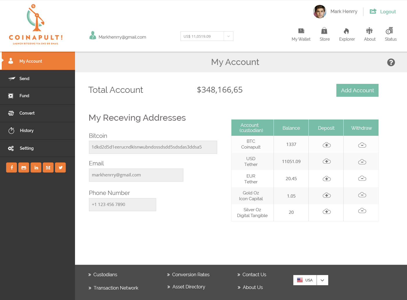
Task: Click the Phone Number input field
Action: (122, 205)
